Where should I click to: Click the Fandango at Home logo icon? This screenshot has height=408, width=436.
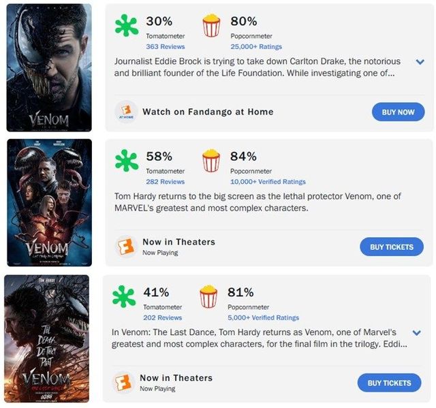[125, 112]
